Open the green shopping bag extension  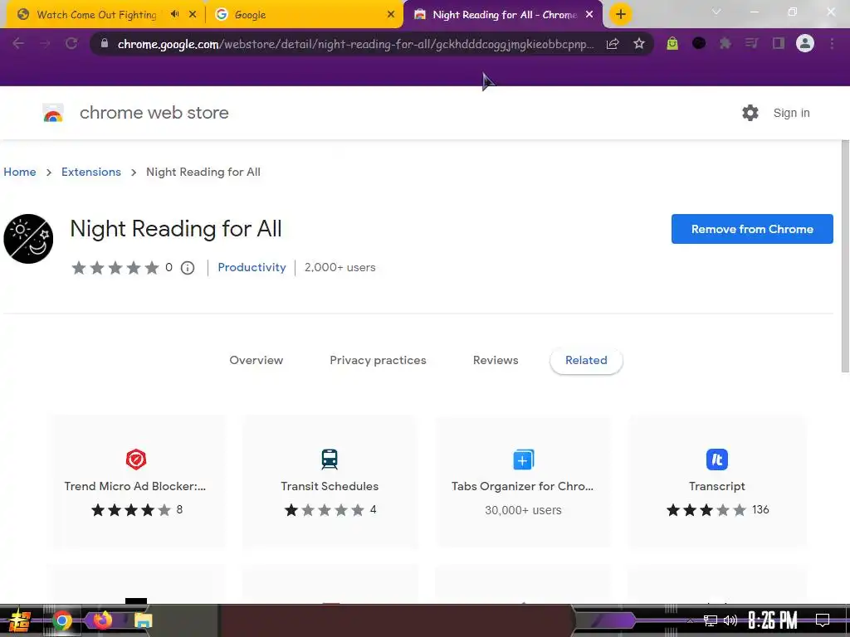[672, 43]
